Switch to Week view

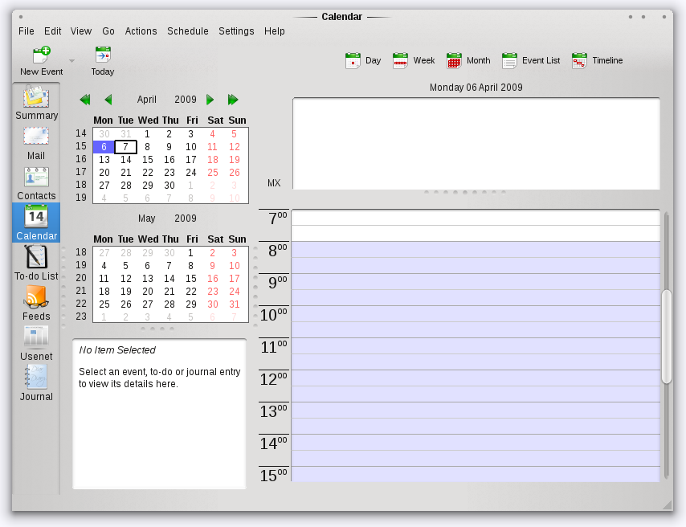point(413,60)
